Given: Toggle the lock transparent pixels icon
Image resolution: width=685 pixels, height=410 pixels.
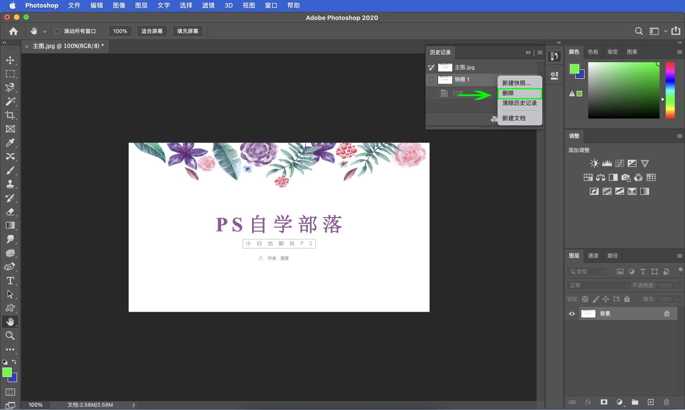Looking at the screenshot, I should tap(585, 299).
